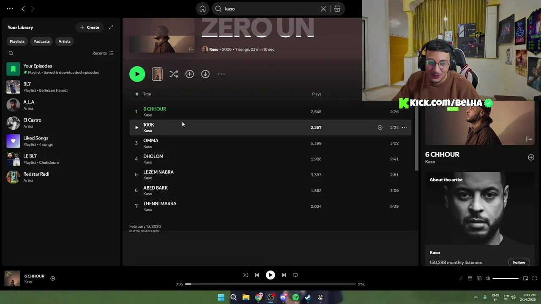Download the album

[205, 74]
